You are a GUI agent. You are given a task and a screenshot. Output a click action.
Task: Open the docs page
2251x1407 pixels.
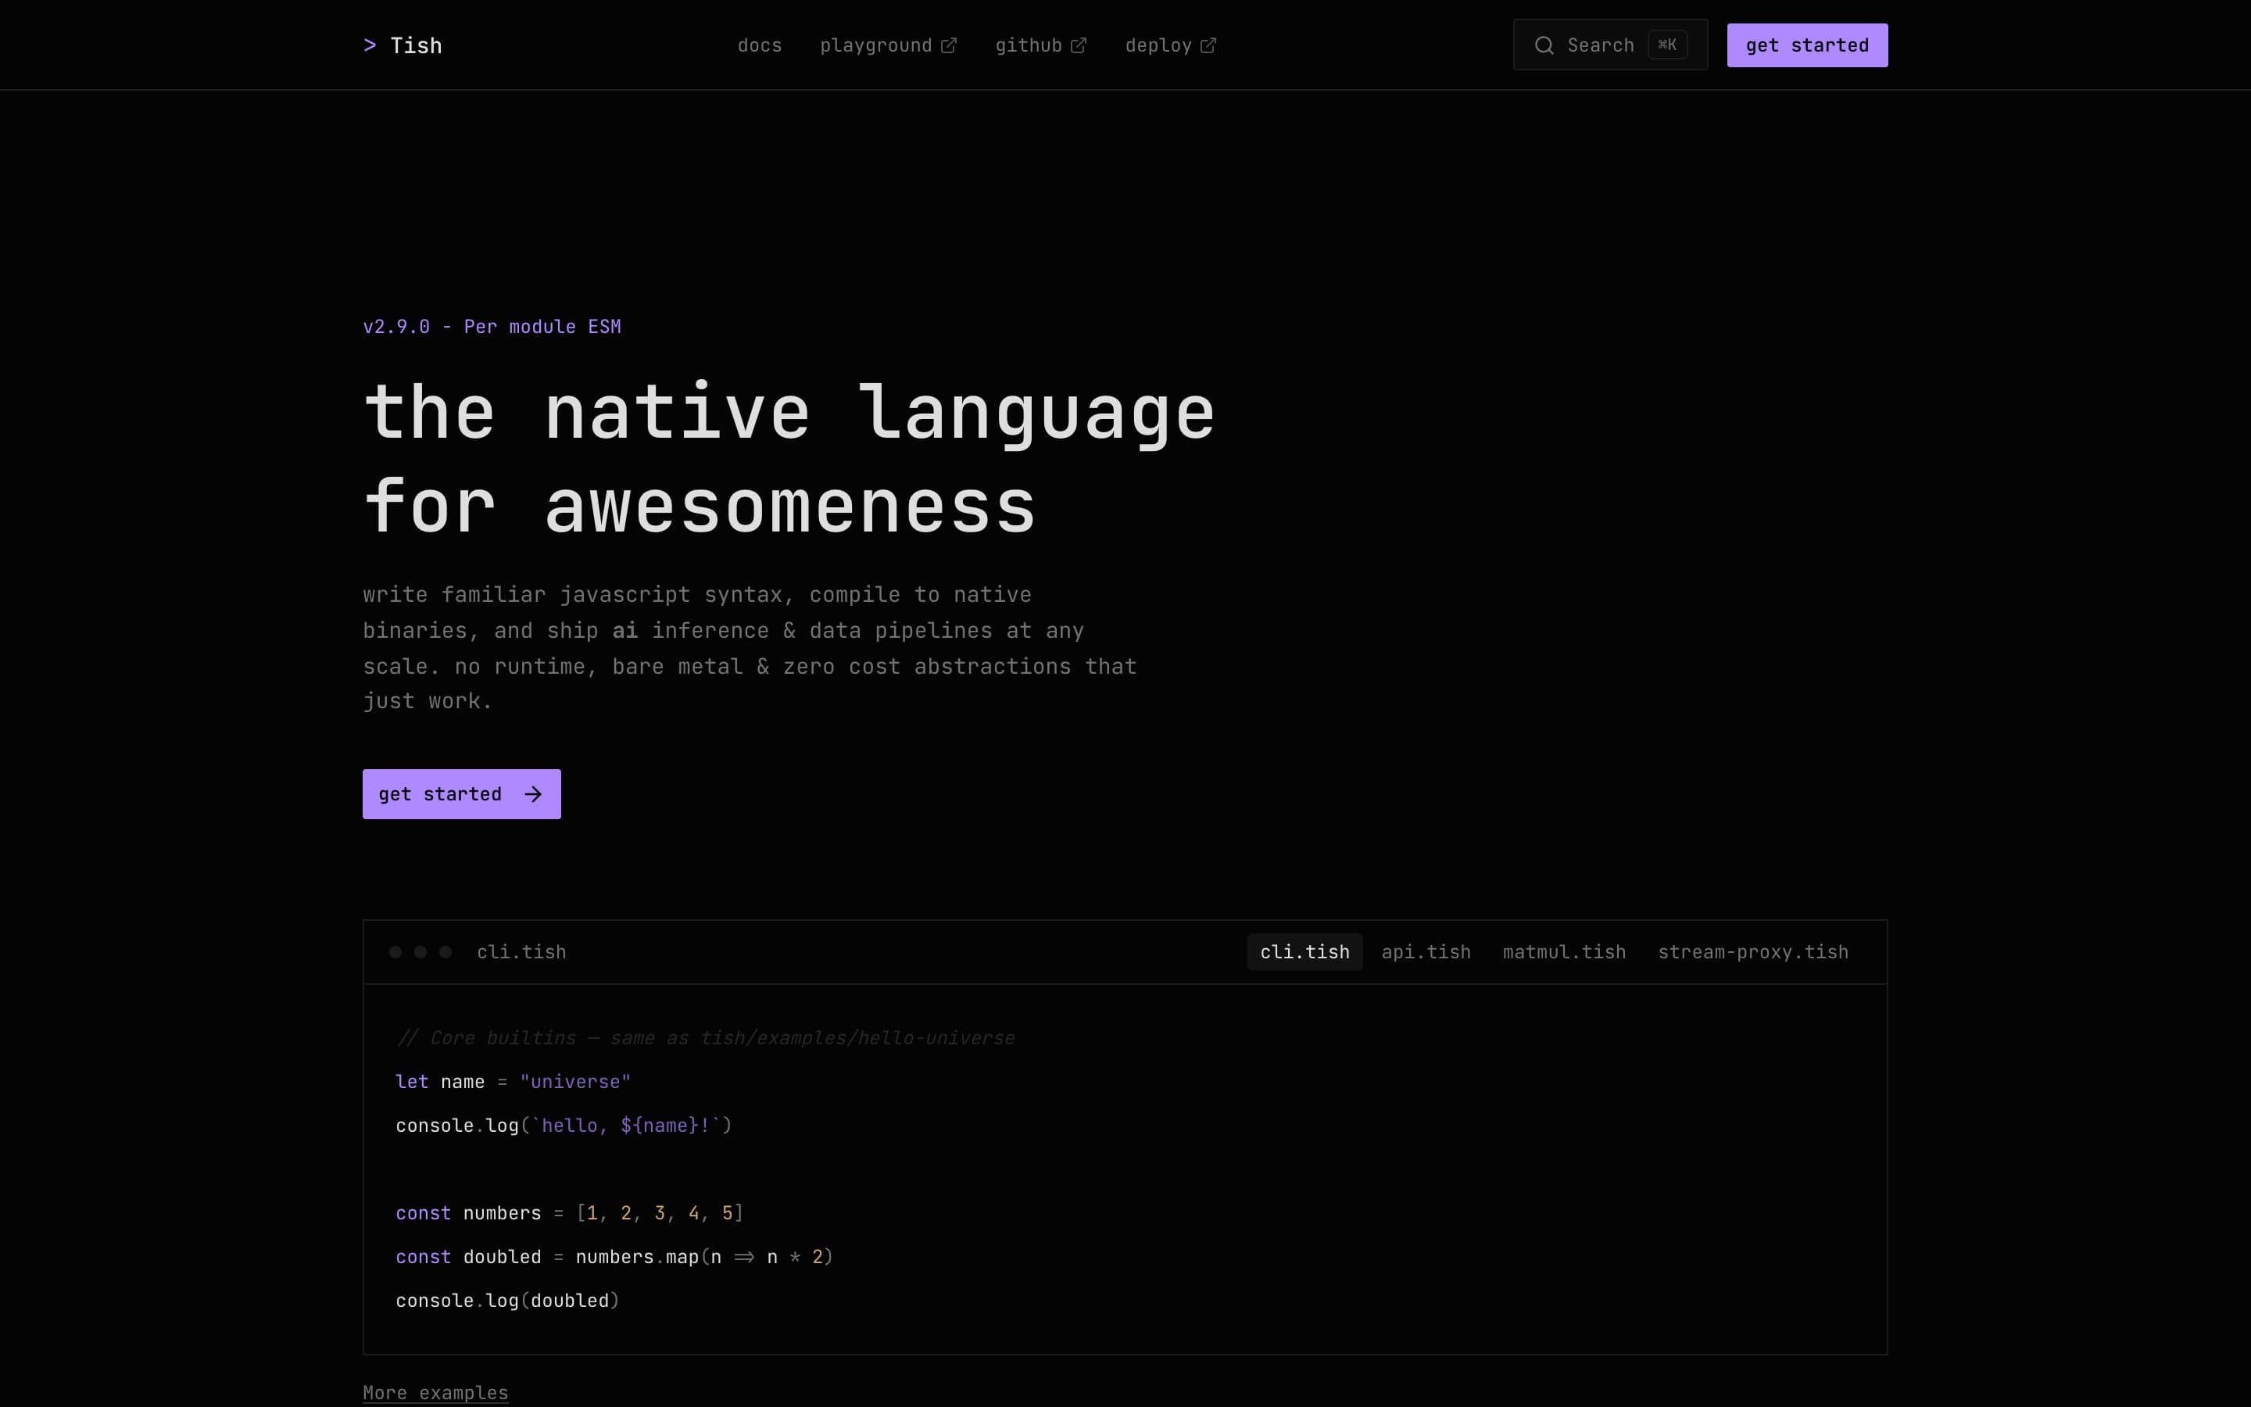(x=759, y=45)
